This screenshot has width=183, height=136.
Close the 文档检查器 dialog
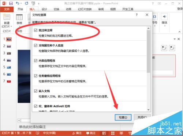click(x=147, y=15)
